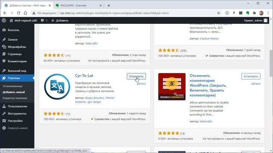Open Мой первый сайт site link

point(23,20)
